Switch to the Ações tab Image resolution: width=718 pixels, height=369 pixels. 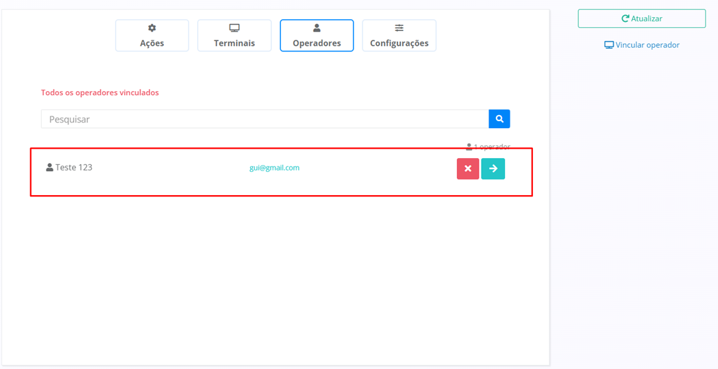tap(152, 43)
